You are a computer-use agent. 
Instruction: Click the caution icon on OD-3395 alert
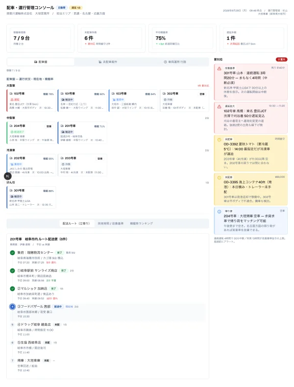pyautogui.click(x=219, y=178)
